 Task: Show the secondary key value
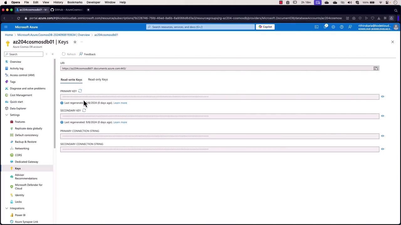point(383,116)
